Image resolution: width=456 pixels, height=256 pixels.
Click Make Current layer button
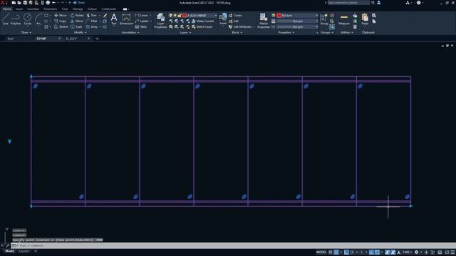coord(202,21)
